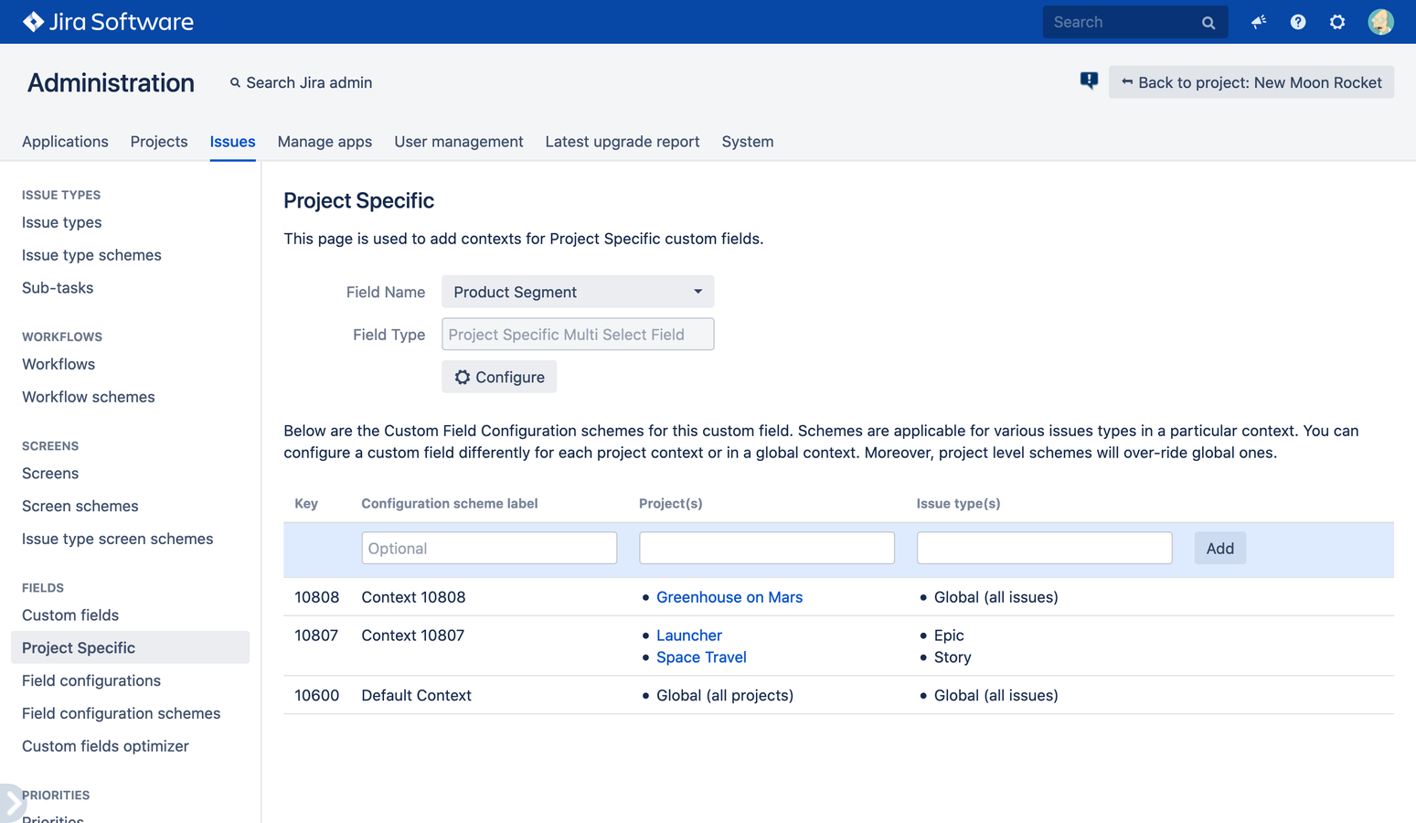Click the search magnifier icon in top bar

[x=1208, y=23]
